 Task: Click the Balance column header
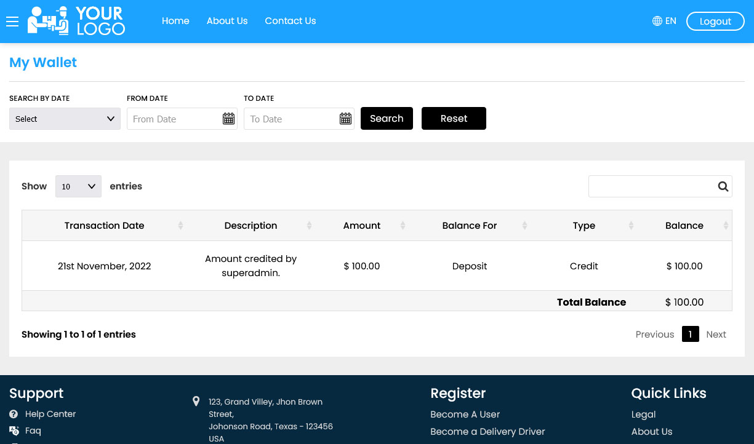pos(684,226)
